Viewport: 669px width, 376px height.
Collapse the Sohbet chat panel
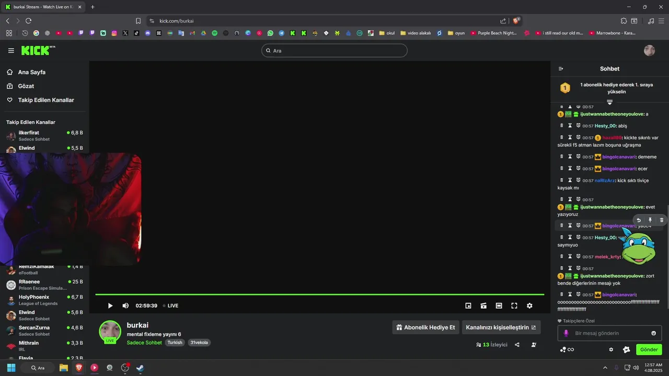[x=561, y=69]
